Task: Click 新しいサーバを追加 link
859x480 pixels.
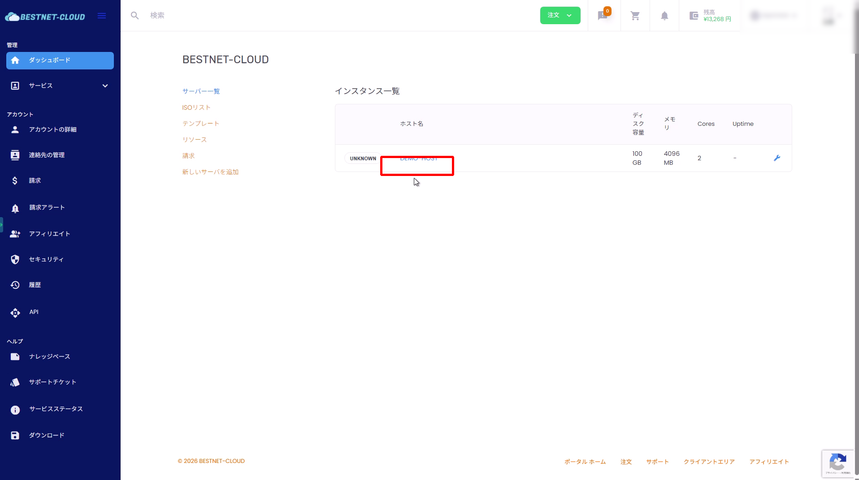Action: click(210, 172)
